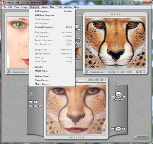The height and width of the screenshot is (144, 153).
Task: Jump to first frame in preview controls
Action: click(x=112, y=97)
